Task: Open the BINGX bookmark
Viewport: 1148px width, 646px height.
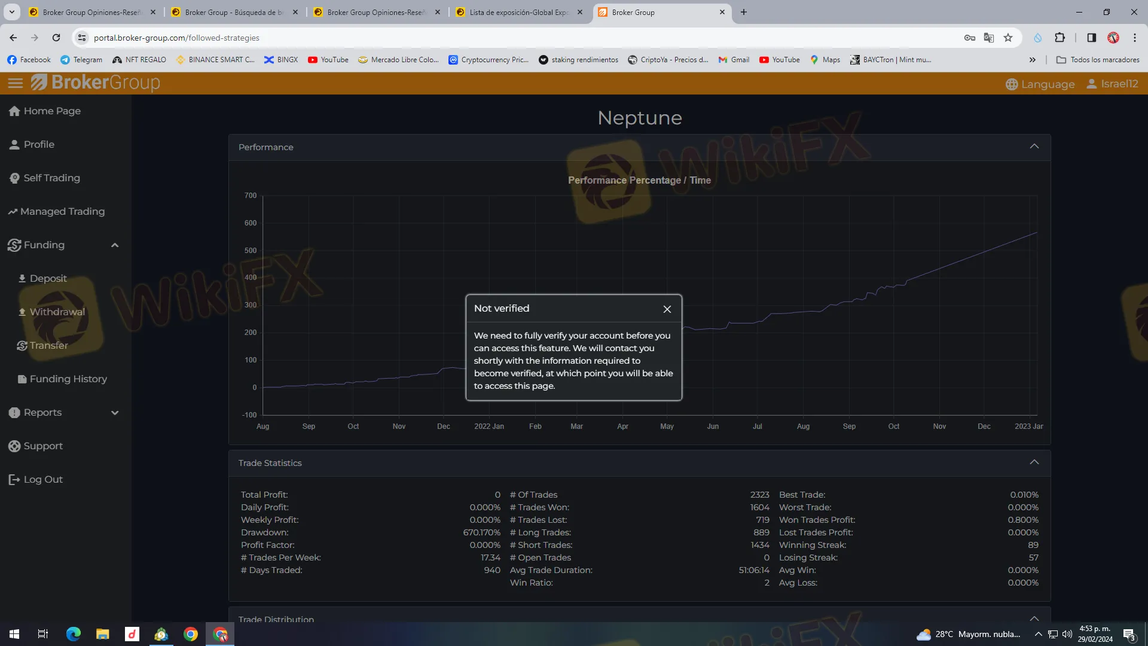Action: (281, 60)
